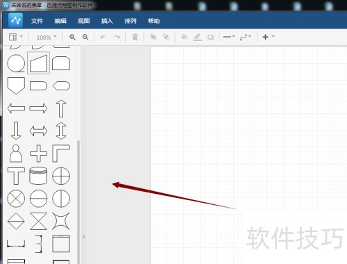Open the 100% zoom level dropdown
347x264 pixels.
46,37
